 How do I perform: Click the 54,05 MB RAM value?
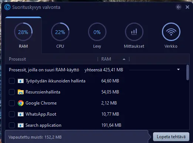[x=110, y=92]
